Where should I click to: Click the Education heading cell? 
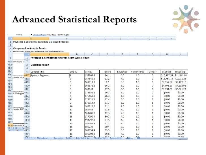pyautogui.click(x=122, y=72)
